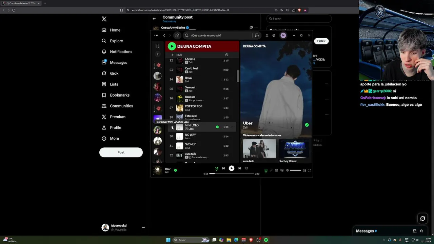Sort by duration clock column header
Image resolution: width=434 pixels, height=244 pixels.
pos(226,55)
